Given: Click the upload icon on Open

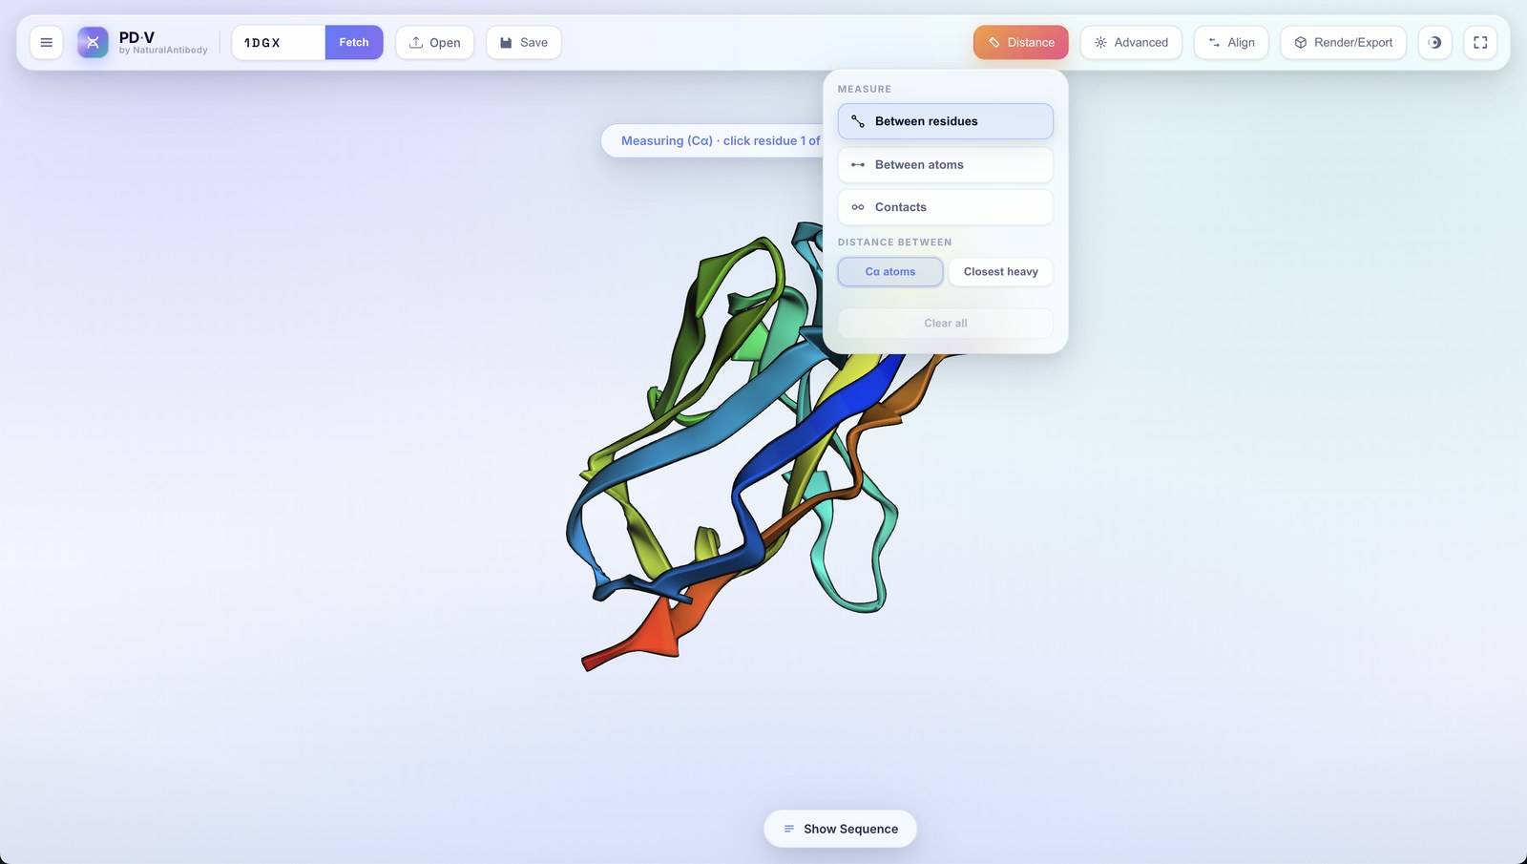Looking at the screenshot, I should coord(416,42).
